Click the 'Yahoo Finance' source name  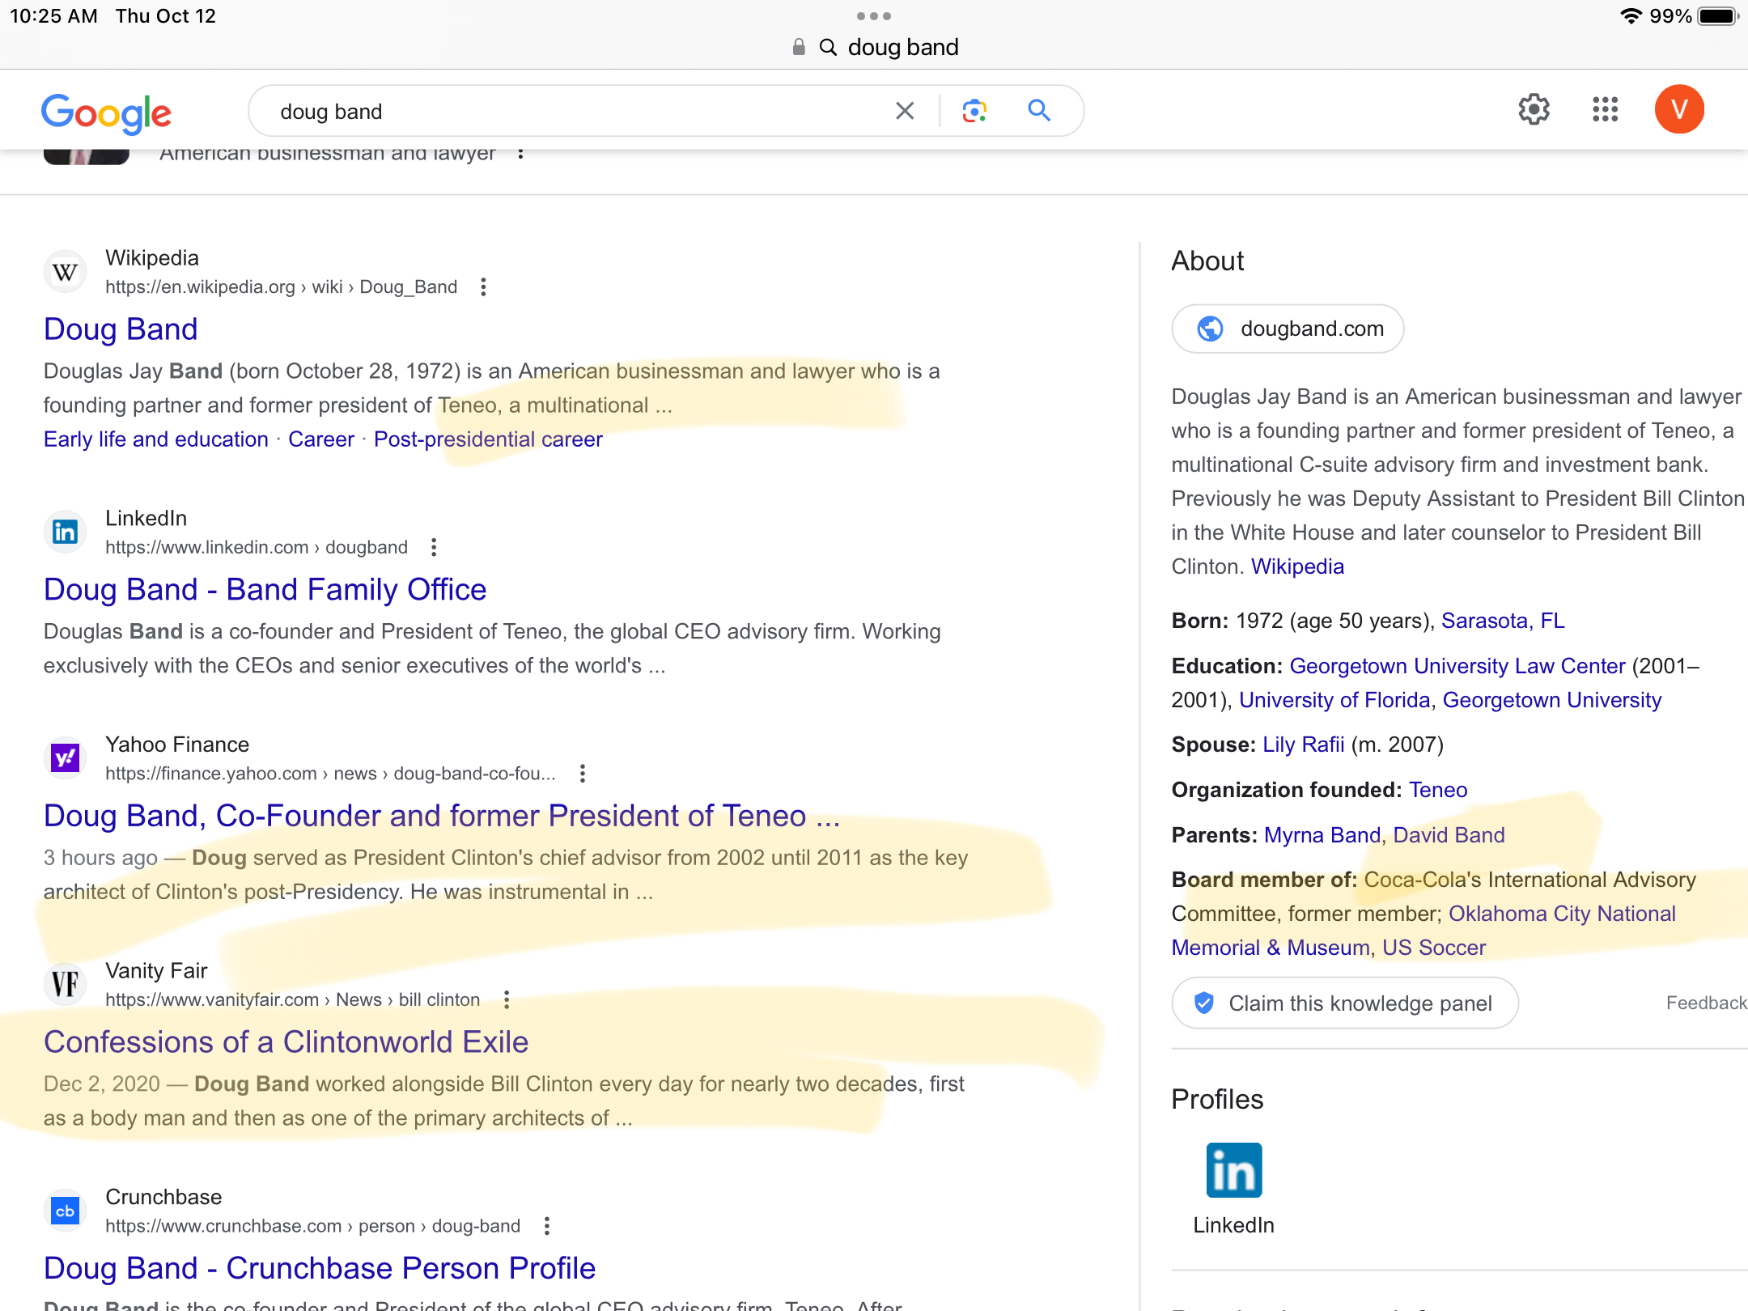coord(177,745)
